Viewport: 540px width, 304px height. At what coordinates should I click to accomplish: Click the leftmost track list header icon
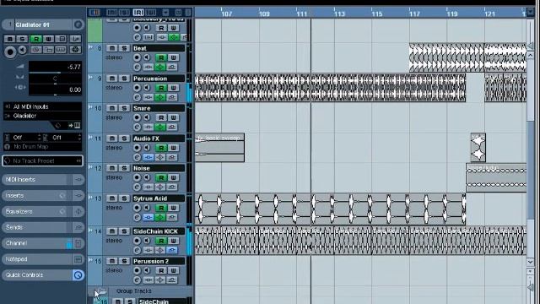(94, 13)
